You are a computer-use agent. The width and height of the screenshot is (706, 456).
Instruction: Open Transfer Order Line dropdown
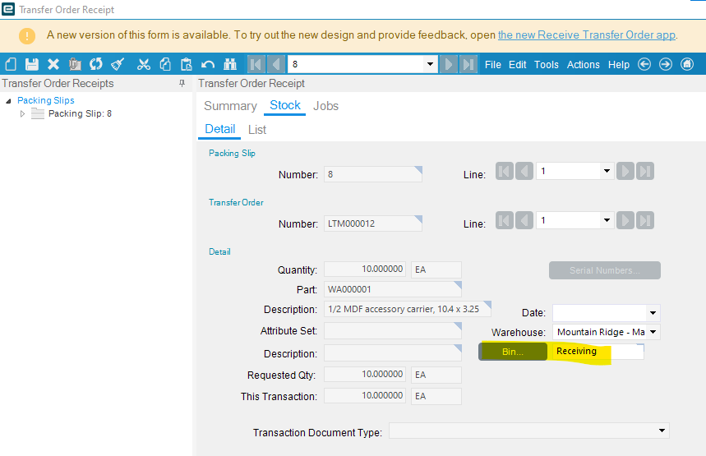pyautogui.click(x=607, y=220)
